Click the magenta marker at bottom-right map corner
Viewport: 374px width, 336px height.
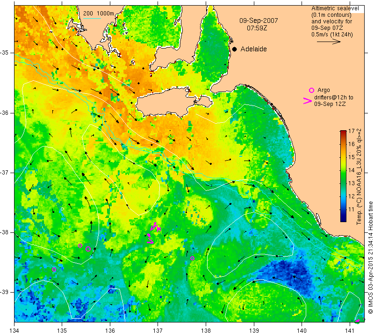357,321
